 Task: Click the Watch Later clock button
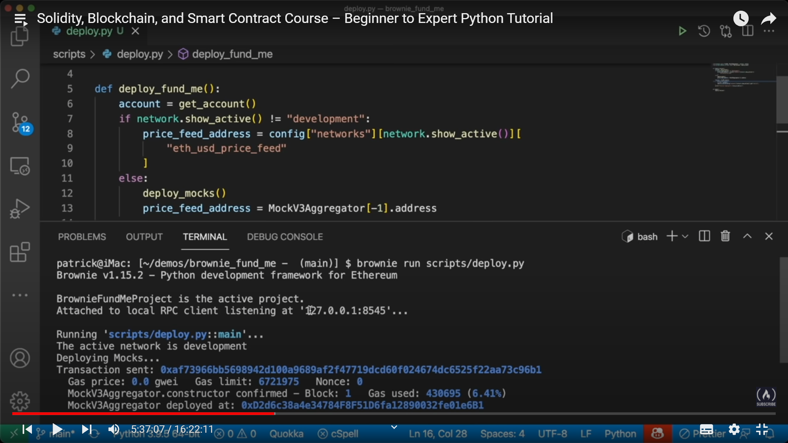coord(741,18)
